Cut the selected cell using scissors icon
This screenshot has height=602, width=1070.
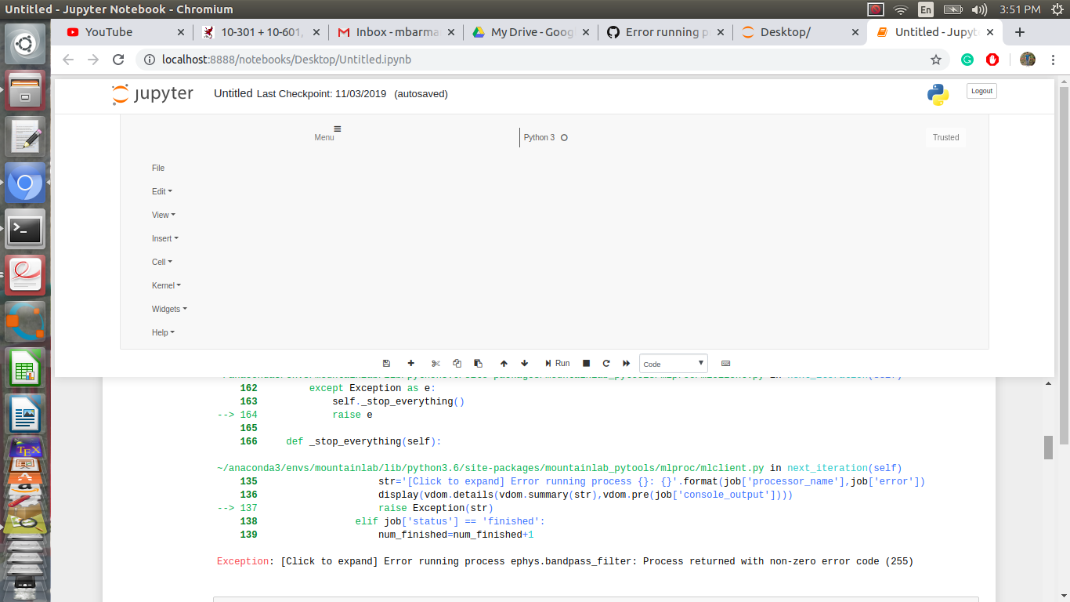click(x=436, y=363)
